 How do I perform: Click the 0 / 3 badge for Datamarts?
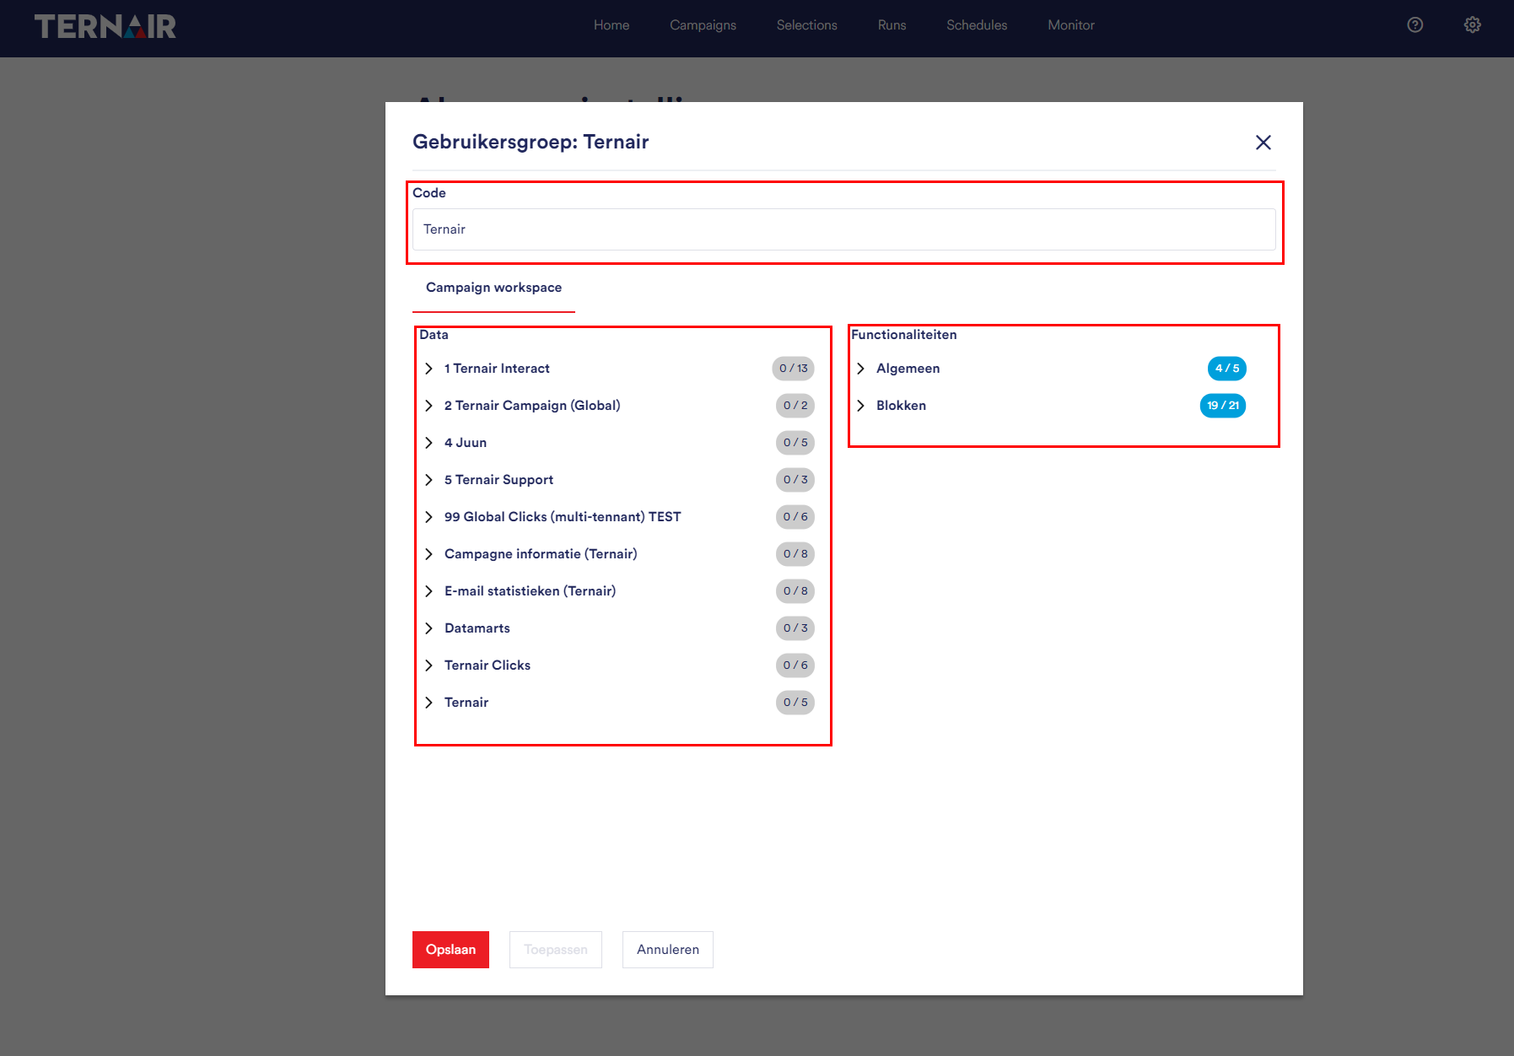tap(795, 628)
